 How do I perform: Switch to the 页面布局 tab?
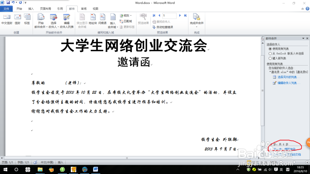46,9
